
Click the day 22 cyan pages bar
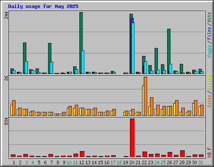[x=145, y=68]
